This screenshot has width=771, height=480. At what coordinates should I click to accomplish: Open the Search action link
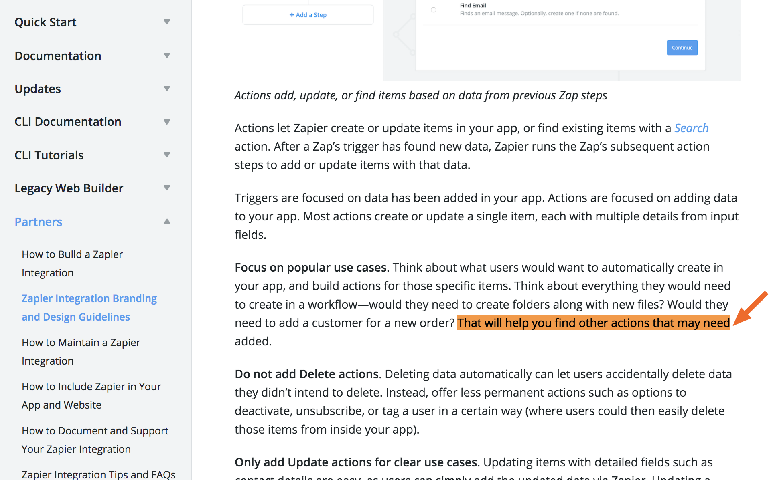pos(691,128)
